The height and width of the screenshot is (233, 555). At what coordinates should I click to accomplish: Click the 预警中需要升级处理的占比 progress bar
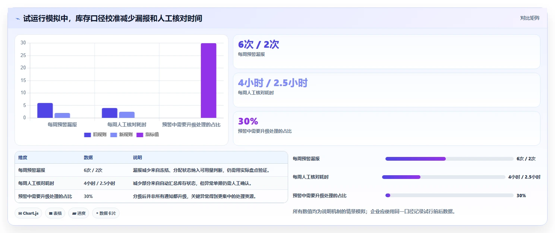click(450, 195)
